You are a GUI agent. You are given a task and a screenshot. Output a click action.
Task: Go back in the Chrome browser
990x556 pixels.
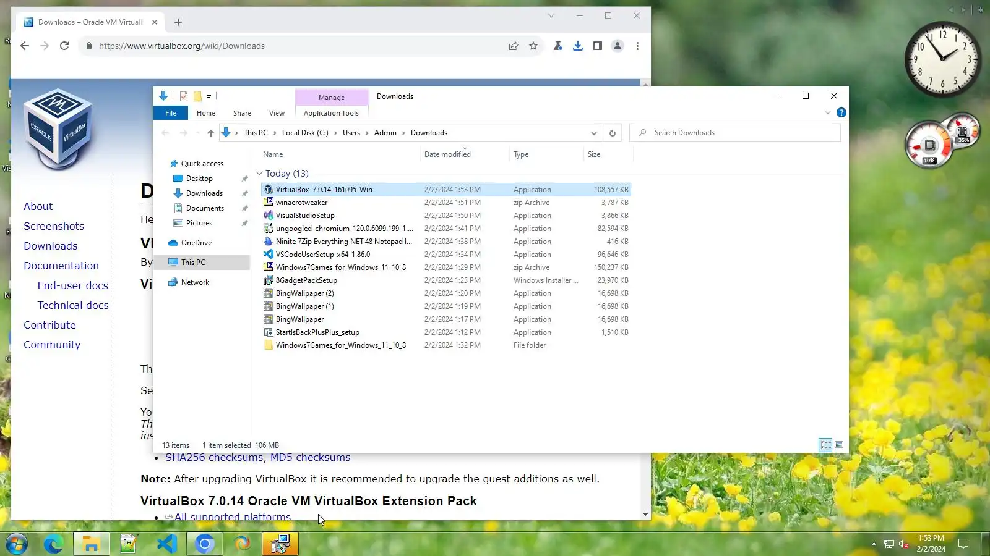pyautogui.click(x=25, y=46)
